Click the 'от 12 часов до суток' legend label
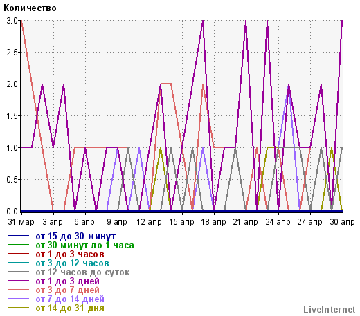The image size is (360, 316). 82,272
